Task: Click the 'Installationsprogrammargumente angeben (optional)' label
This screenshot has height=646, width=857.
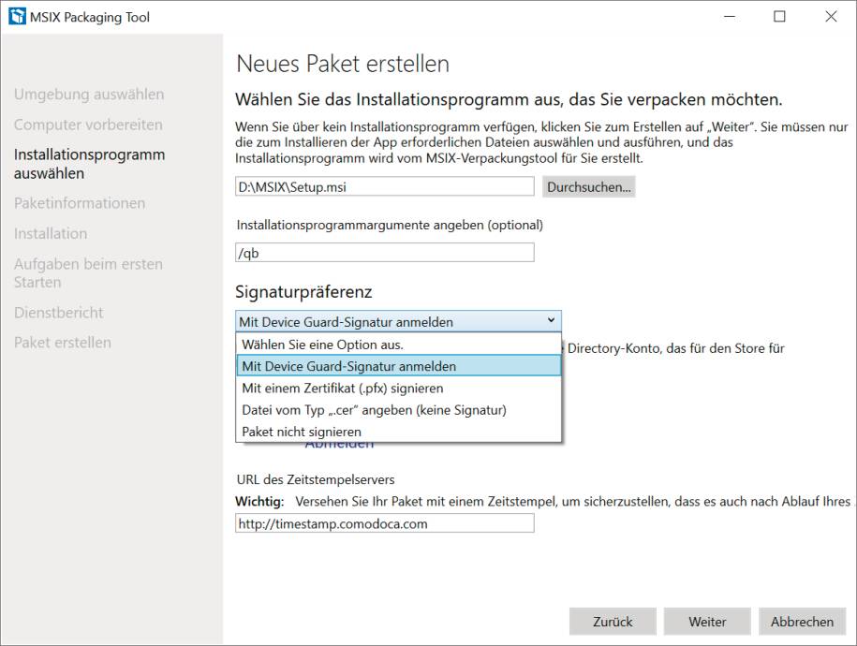Action: coord(390,225)
